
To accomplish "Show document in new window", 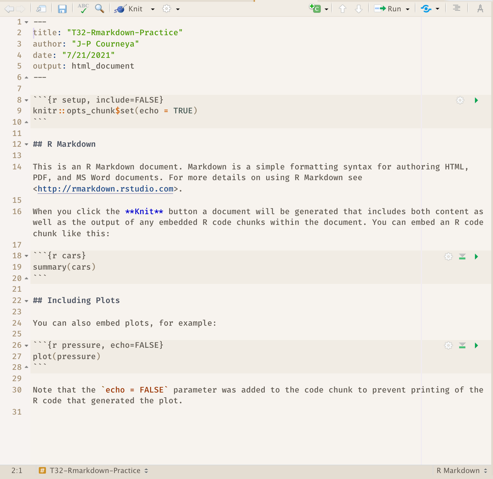I will (41, 9).
